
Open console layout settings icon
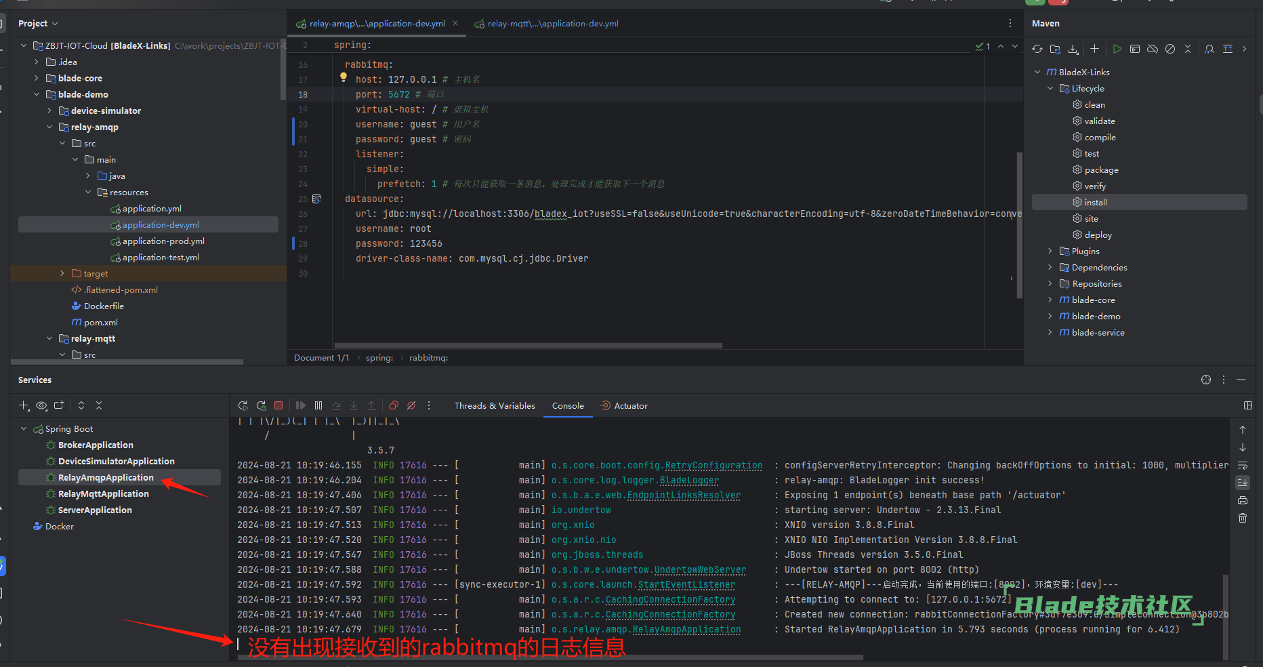coord(1248,405)
